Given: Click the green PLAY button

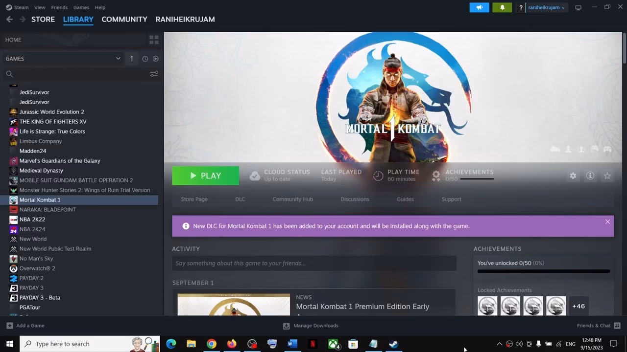Looking at the screenshot, I should click(x=205, y=176).
